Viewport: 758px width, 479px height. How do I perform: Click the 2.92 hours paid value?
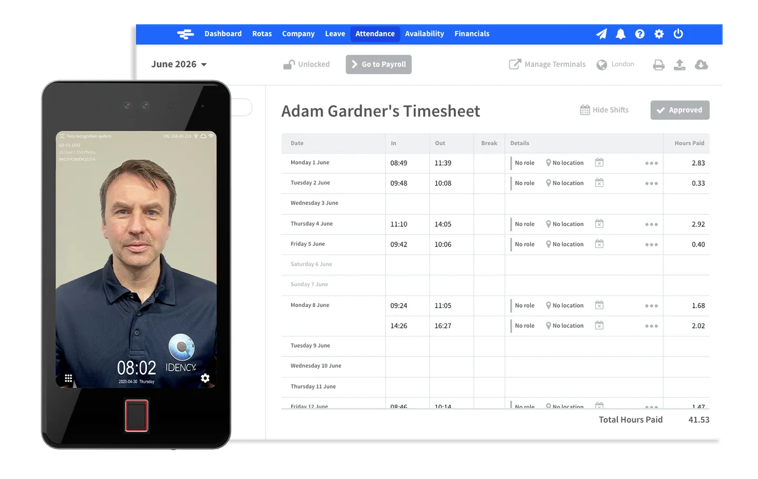(698, 224)
